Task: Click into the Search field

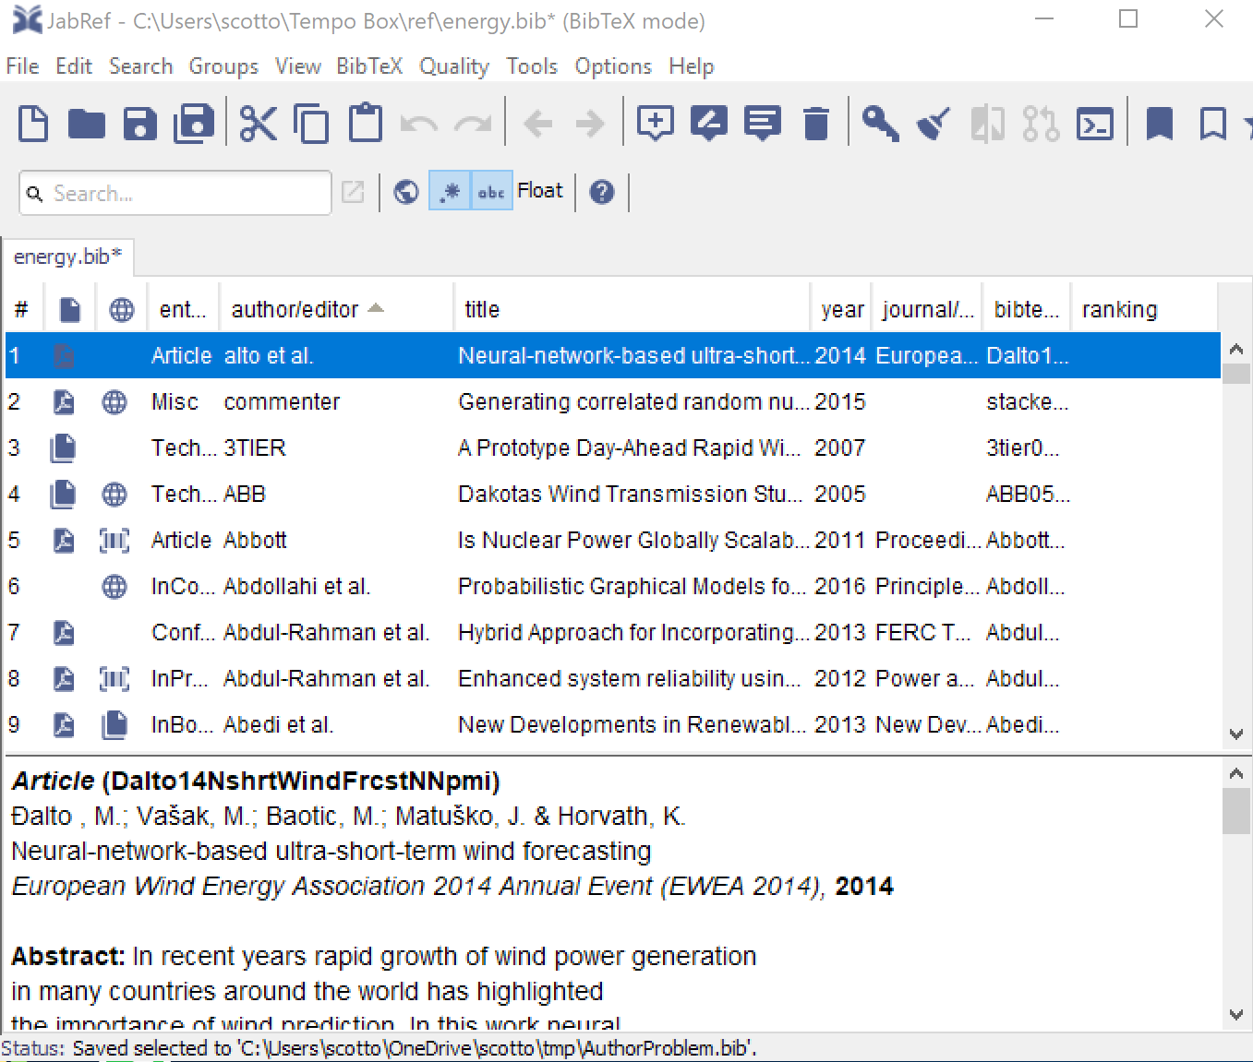Action: pyautogui.click(x=175, y=193)
